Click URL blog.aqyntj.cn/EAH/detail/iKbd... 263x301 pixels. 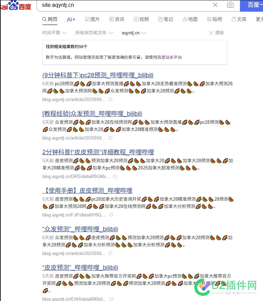74,299
